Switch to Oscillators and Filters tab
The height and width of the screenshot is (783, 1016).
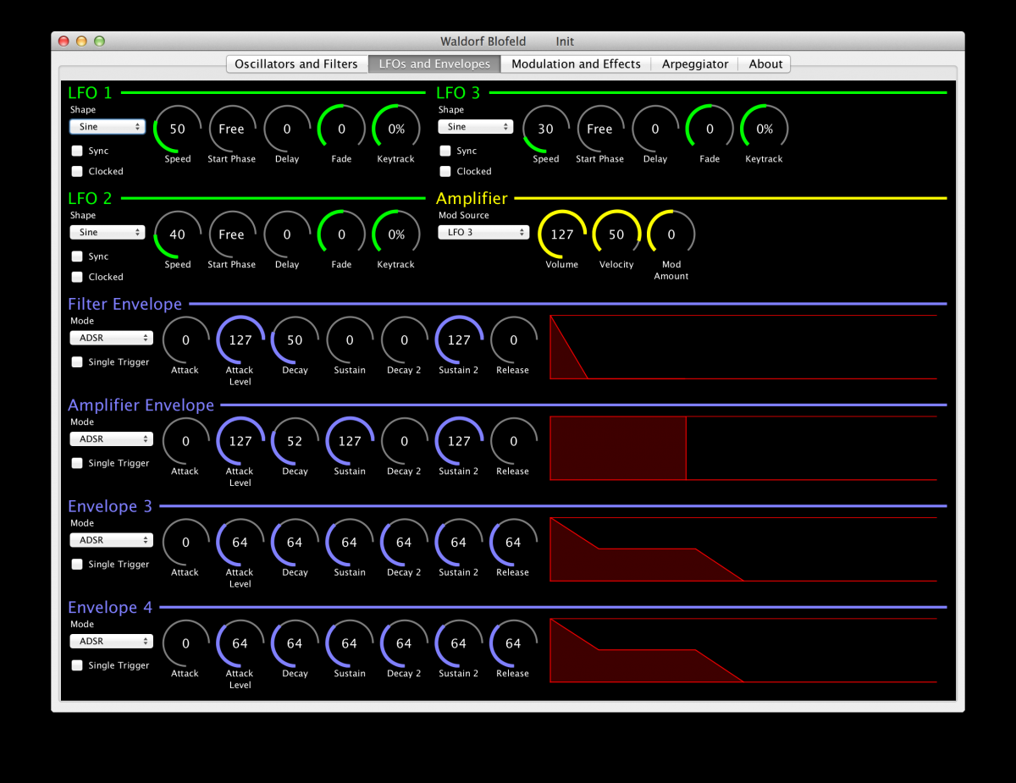(x=296, y=64)
